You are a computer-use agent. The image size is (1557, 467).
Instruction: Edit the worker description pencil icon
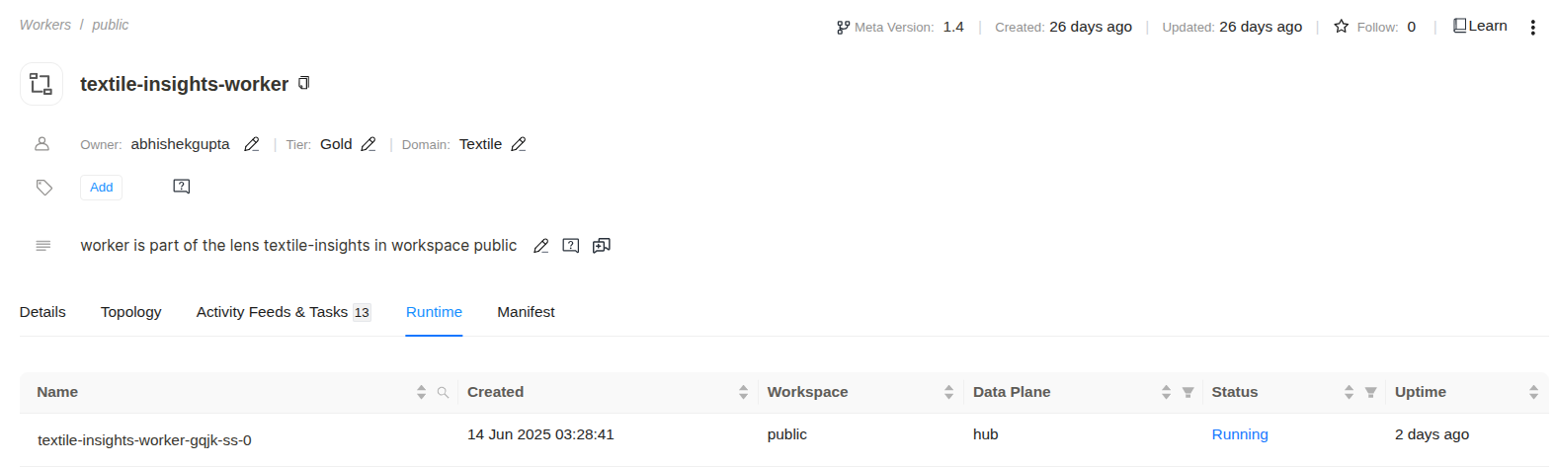coord(540,246)
